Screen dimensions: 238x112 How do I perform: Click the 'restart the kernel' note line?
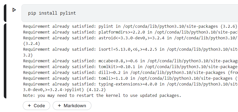click(x=102, y=96)
